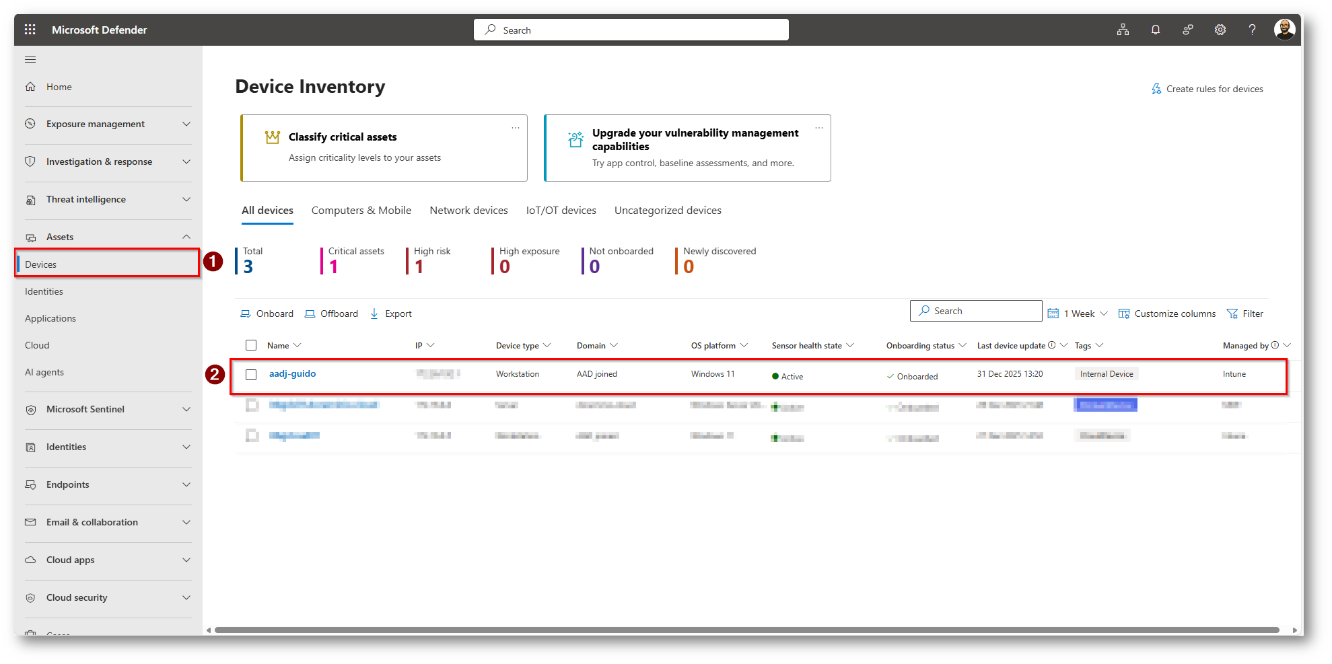Click the notifications bell icon

click(1155, 30)
